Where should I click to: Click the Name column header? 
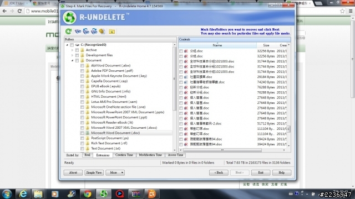pos(217,45)
